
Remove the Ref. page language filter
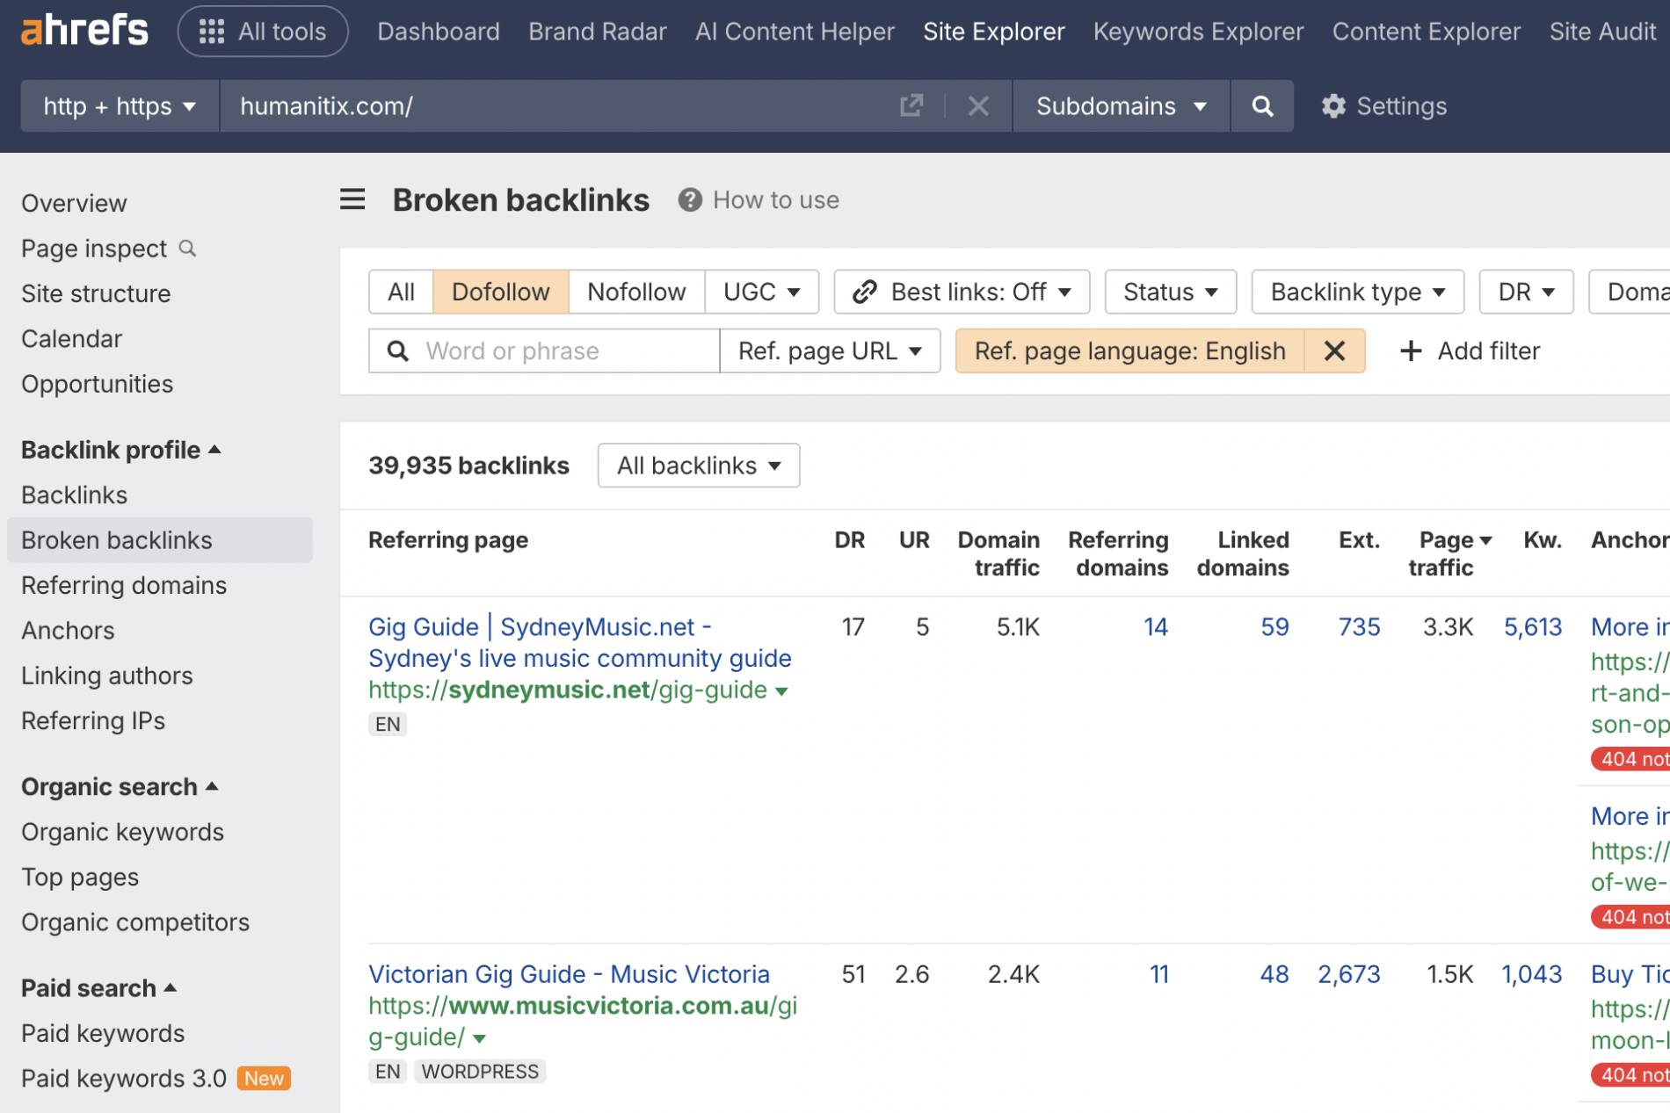tap(1334, 351)
